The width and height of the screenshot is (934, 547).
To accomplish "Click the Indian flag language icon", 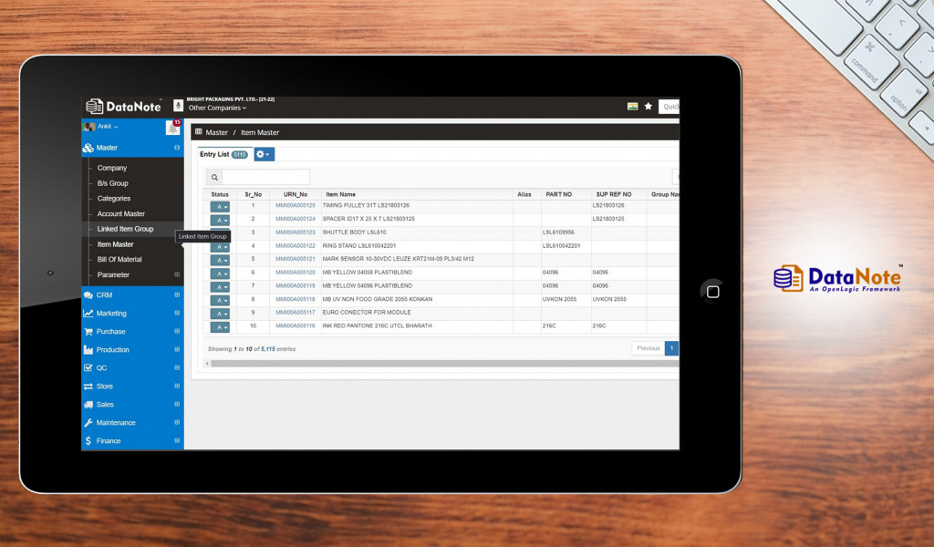I will click(632, 107).
